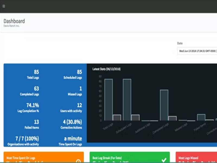Click the Organizations with activity 7/7 statistic
The height and width of the screenshot is (163, 217).
coord(23,141)
